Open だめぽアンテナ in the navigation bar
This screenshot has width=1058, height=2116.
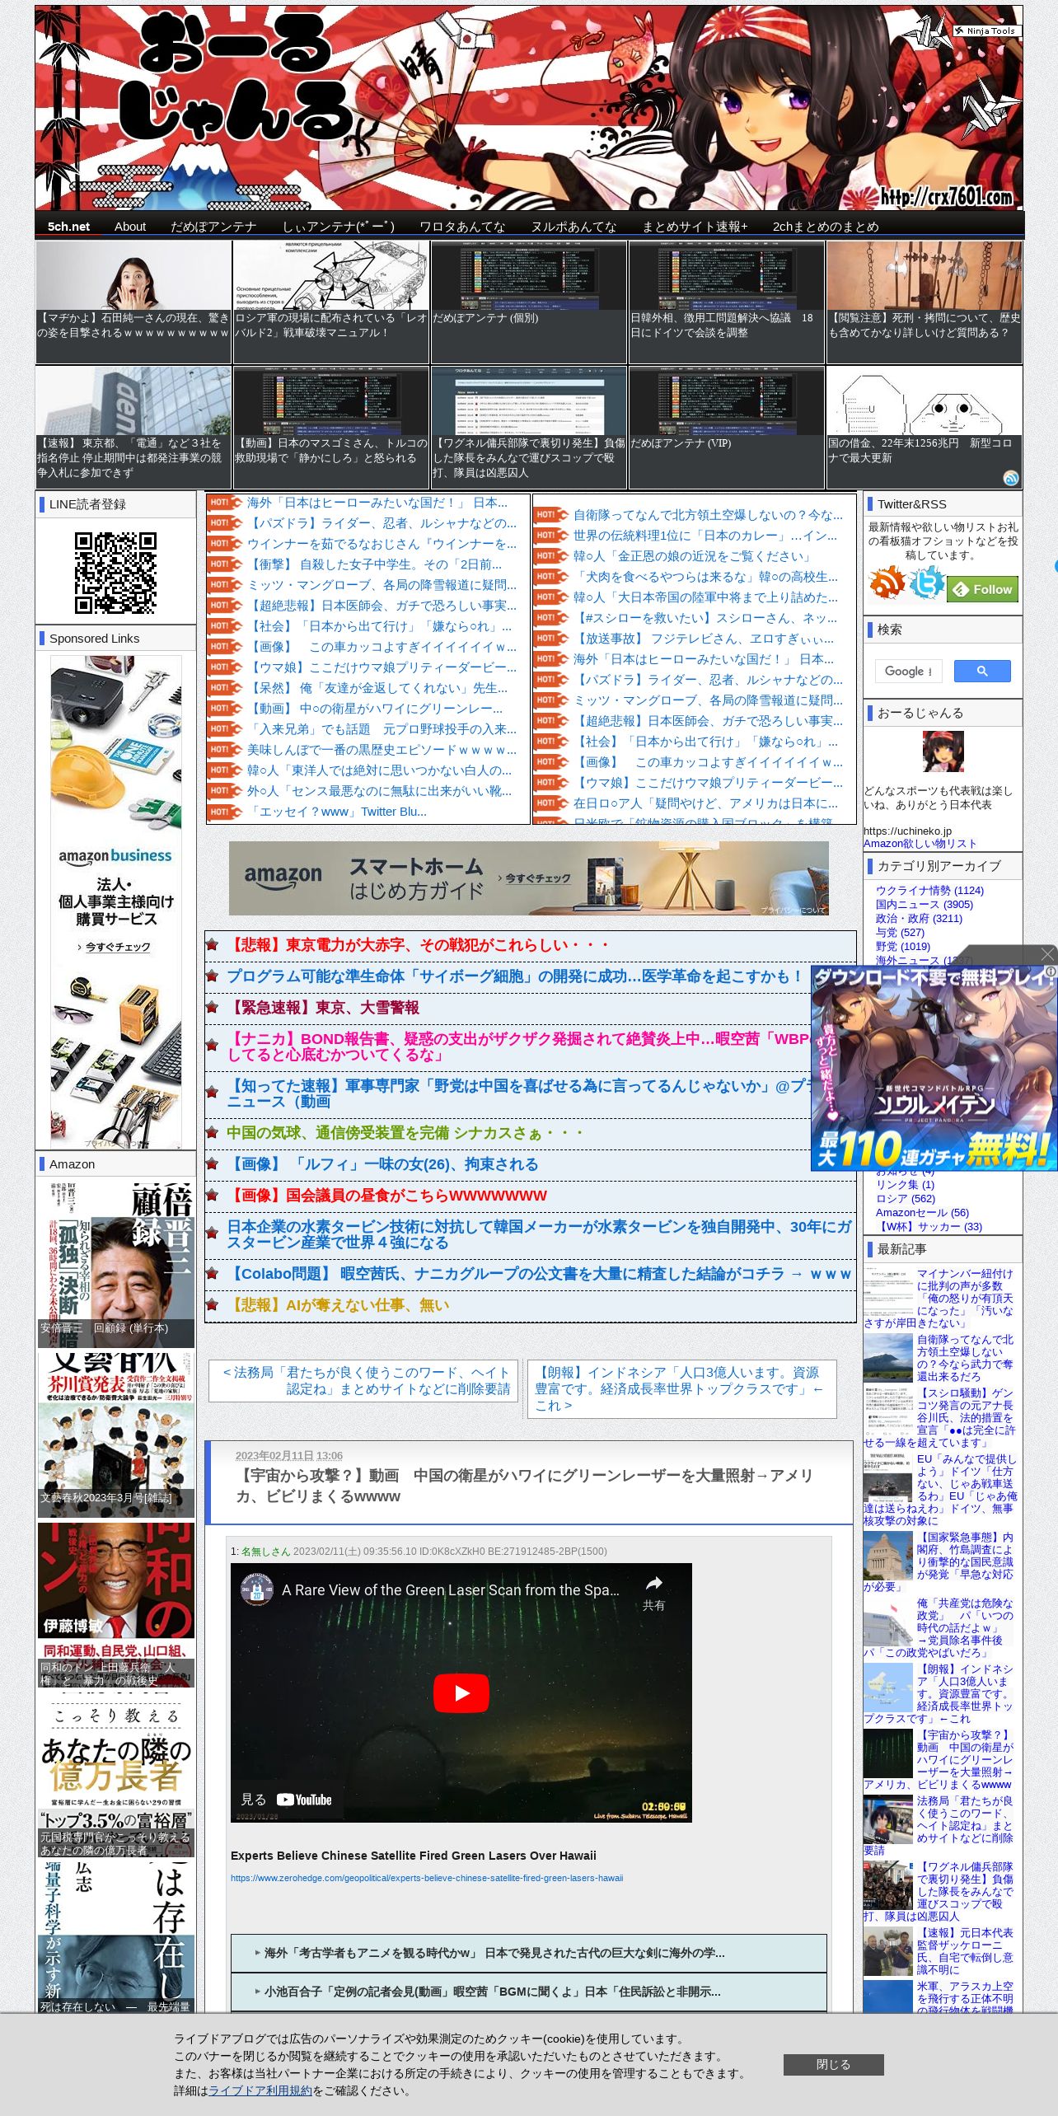(213, 227)
